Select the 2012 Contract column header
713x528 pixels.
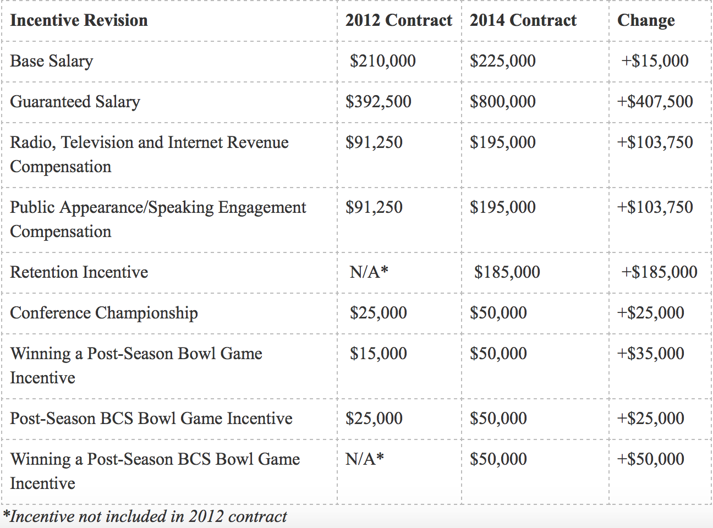[398, 20]
